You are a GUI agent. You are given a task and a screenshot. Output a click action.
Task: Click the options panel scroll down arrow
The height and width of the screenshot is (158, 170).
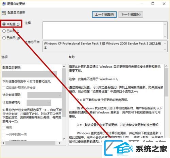pyautogui.click(x=64, y=139)
